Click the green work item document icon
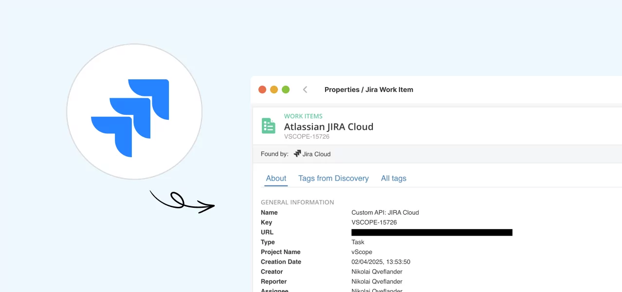Viewport: 622px width, 292px height. point(268,126)
